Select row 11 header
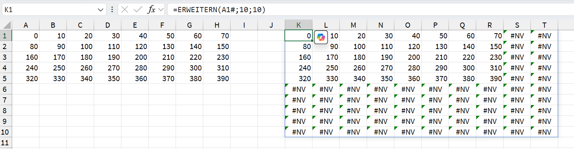This screenshot has height=149, width=574. pyautogui.click(x=6, y=143)
